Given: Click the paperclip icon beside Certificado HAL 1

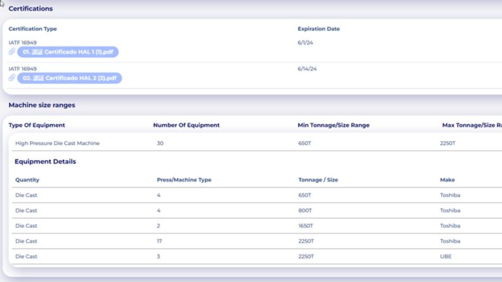Looking at the screenshot, I should [12, 52].
